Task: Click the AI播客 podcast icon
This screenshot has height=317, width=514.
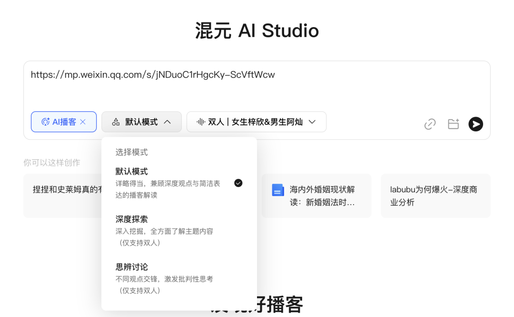Action: pos(46,122)
